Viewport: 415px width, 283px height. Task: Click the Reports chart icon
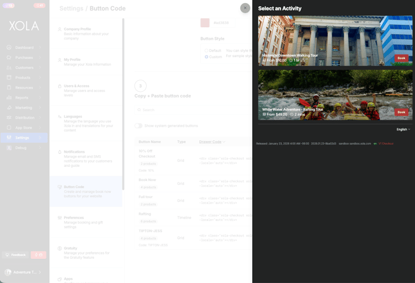[9, 97]
